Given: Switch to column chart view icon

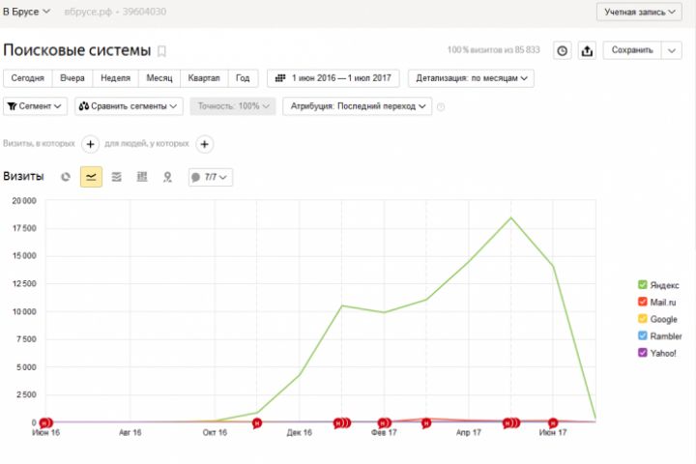Looking at the screenshot, I should [142, 177].
